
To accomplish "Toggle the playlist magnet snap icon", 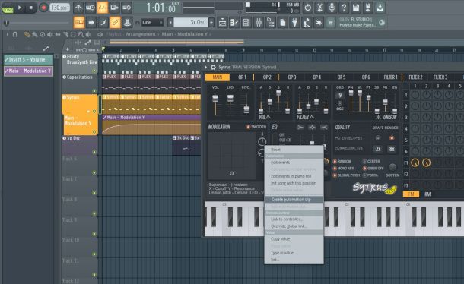I will click(x=14, y=34).
